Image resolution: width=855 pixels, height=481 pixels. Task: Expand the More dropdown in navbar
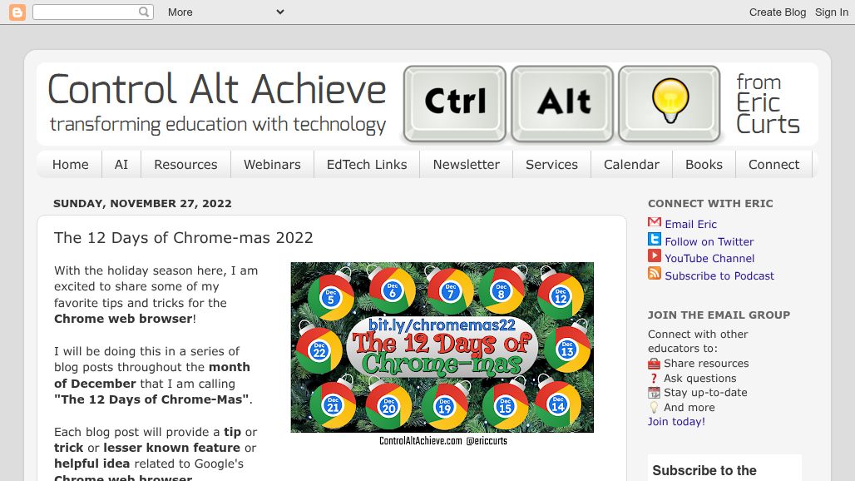tap(225, 12)
